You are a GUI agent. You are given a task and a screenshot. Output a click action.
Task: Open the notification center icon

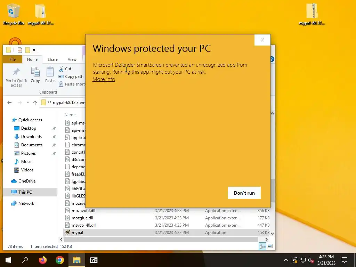click(345, 260)
